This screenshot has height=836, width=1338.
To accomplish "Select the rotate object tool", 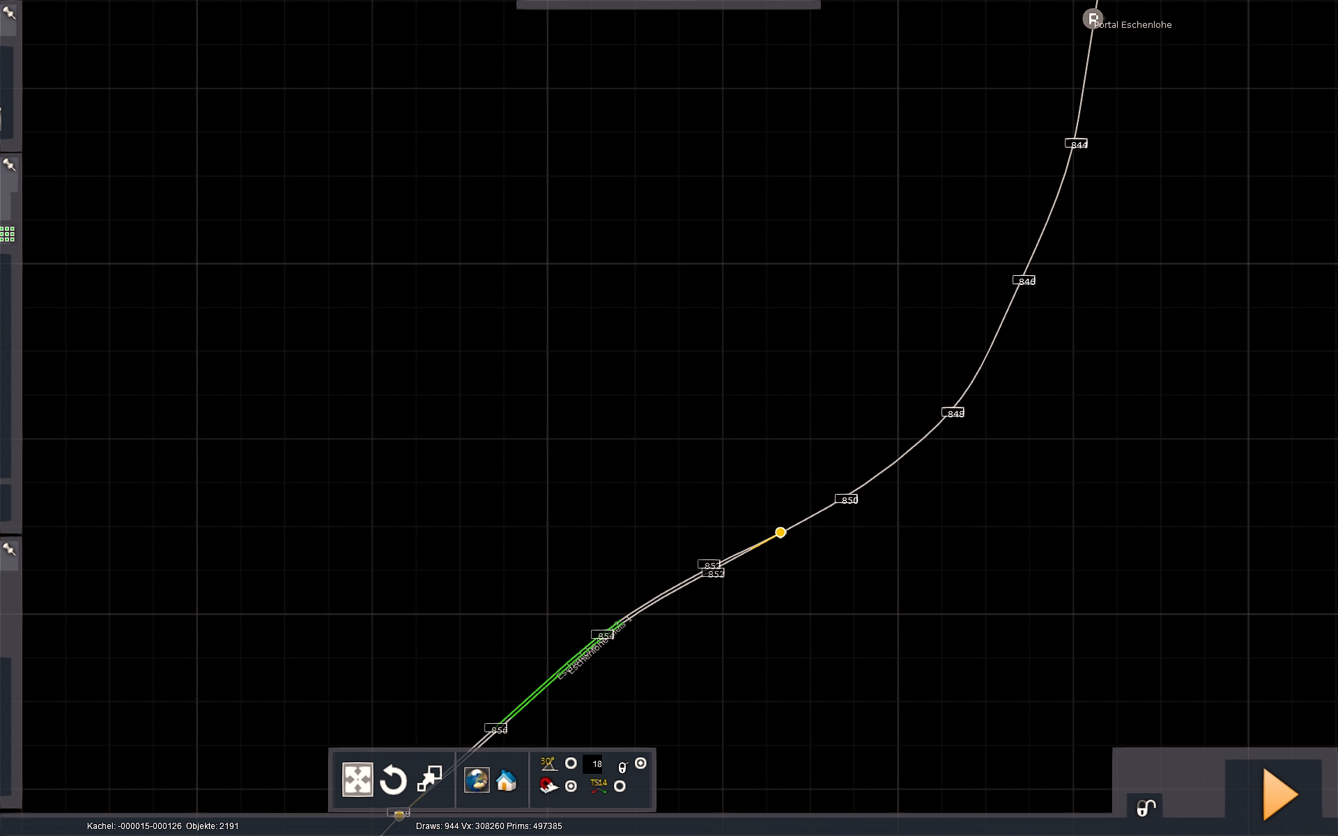I will pyautogui.click(x=393, y=780).
